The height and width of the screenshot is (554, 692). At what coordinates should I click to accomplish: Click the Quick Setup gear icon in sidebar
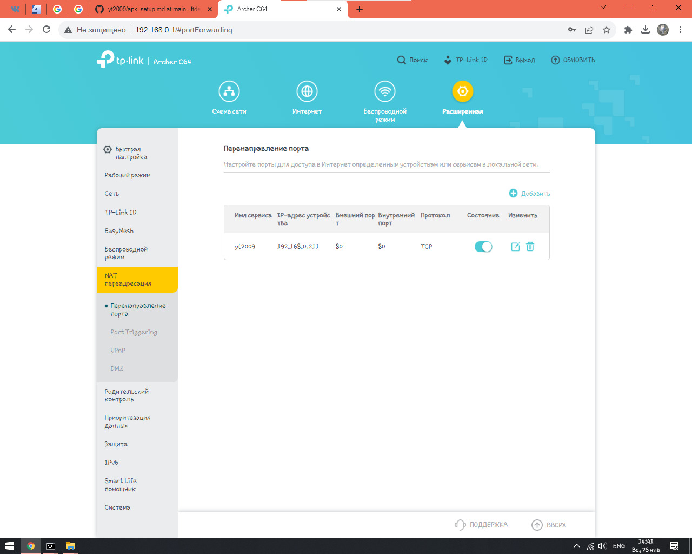pos(108,149)
